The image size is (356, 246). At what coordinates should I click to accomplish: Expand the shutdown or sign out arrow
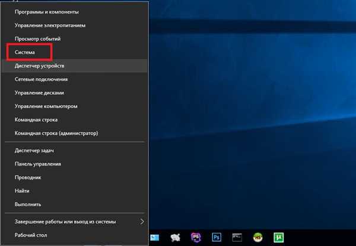coord(142,222)
